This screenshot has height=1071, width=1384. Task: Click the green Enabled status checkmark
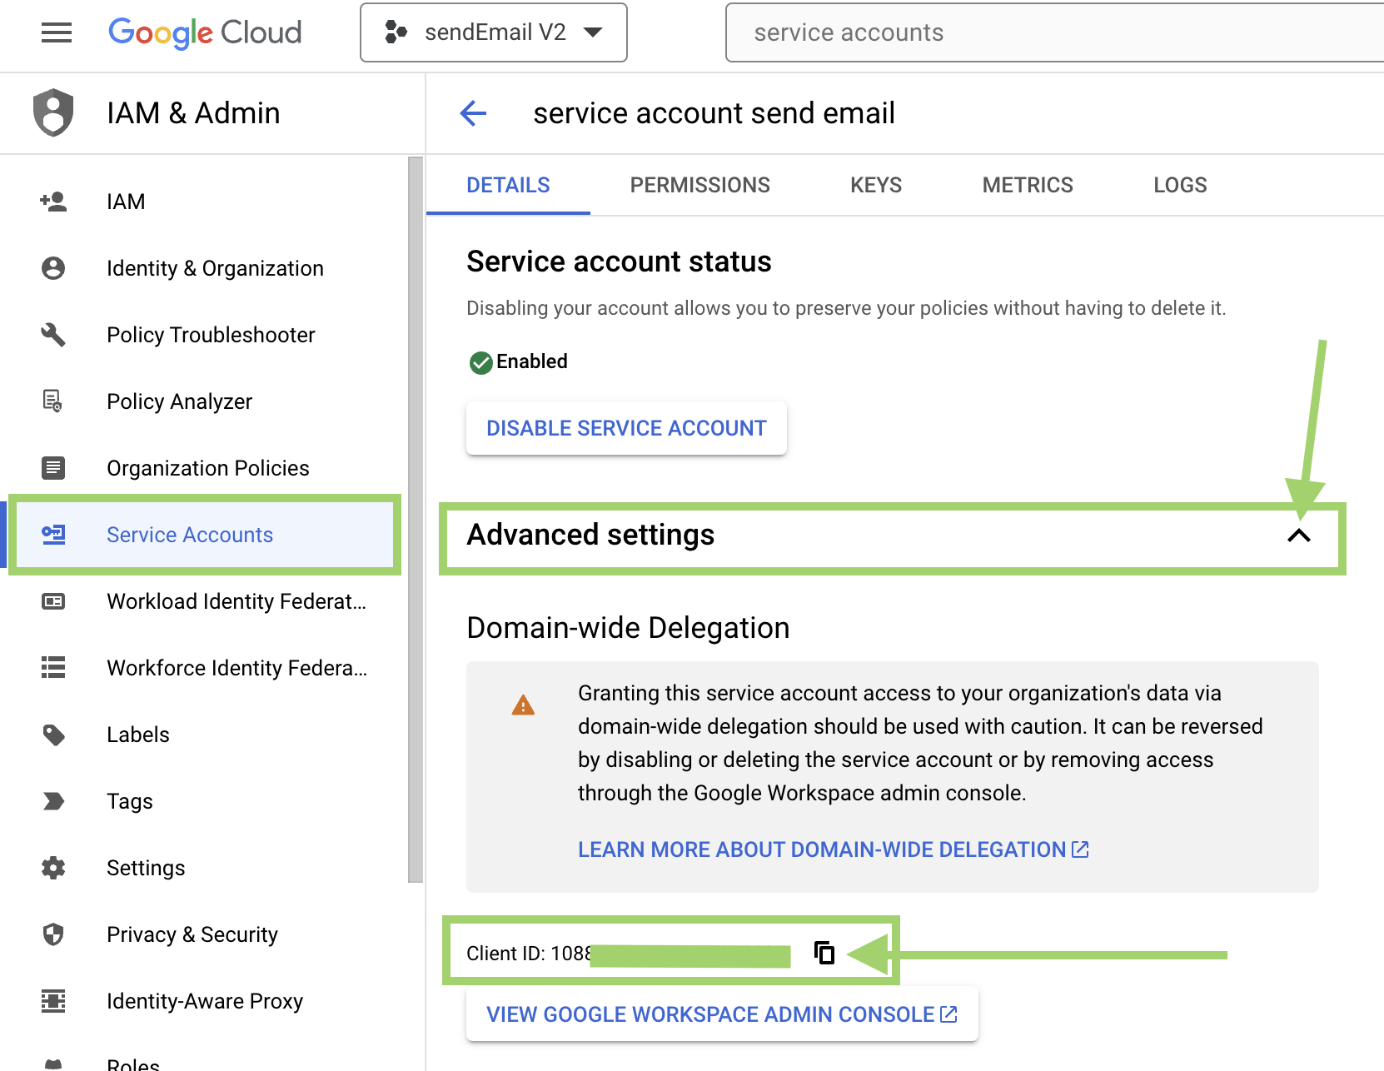(x=480, y=362)
